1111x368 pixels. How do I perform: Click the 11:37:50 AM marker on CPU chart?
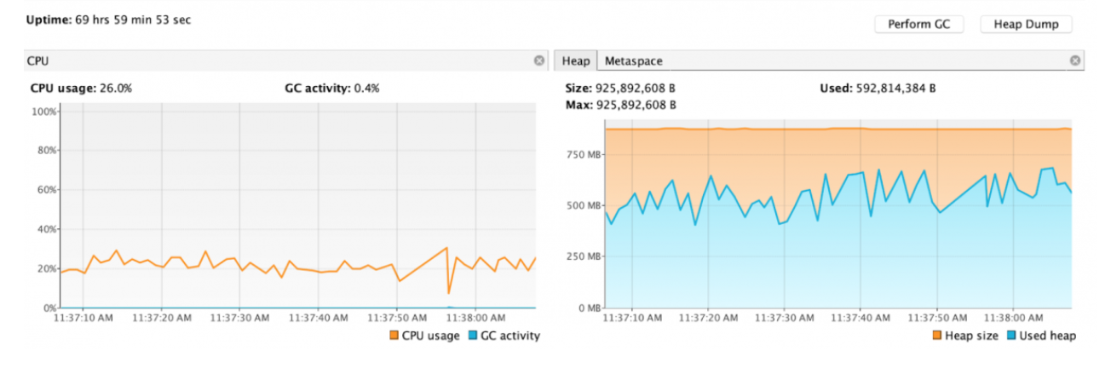[396, 318]
